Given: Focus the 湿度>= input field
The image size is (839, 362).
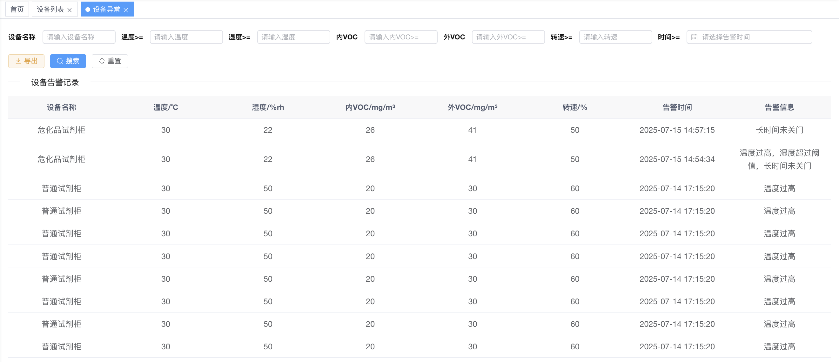Looking at the screenshot, I should (293, 37).
